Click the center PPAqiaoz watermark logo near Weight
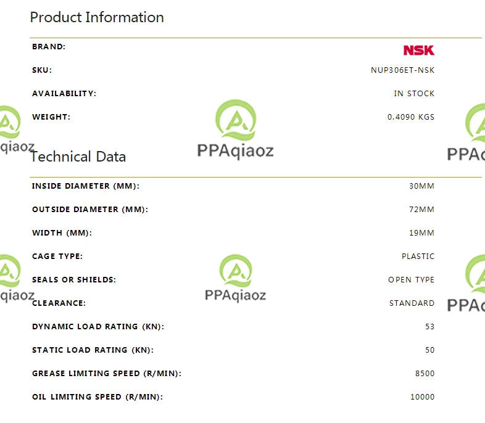This screenshot has height=423, width=485. coord(235,129)
